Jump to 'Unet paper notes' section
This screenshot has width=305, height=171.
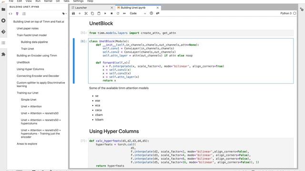pos(28,28)
